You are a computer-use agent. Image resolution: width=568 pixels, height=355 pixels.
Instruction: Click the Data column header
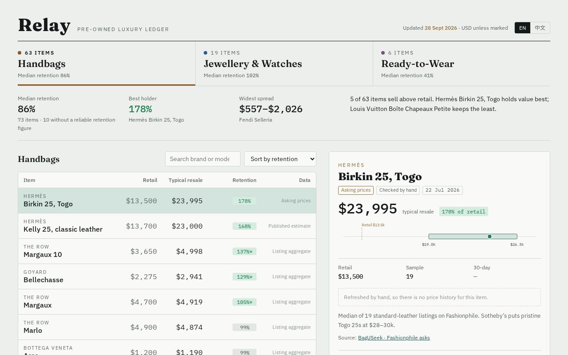[x=305, y=180]
